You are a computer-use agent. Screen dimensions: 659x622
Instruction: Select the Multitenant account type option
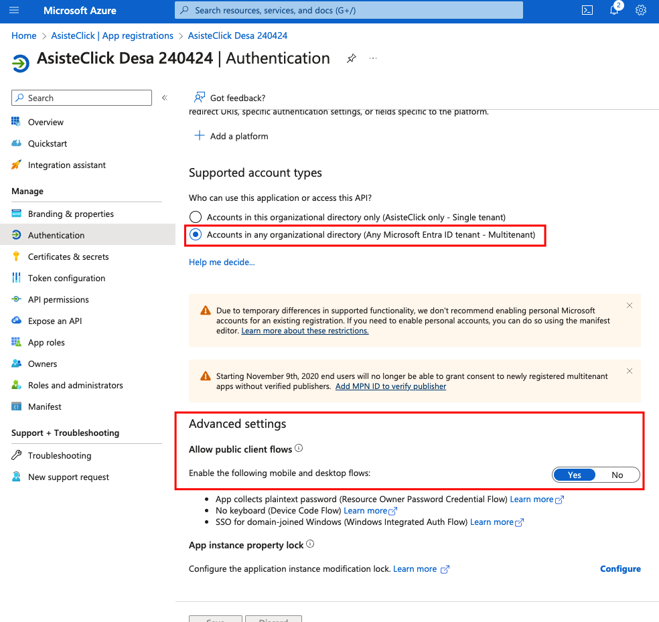(x=195, y=234)
